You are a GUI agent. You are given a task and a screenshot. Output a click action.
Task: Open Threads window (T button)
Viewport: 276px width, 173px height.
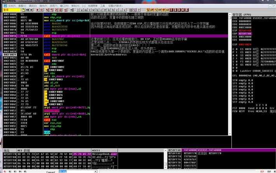(x=90, y=10)
